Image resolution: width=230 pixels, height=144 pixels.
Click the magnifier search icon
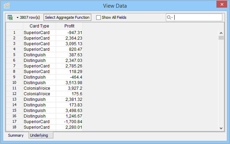169,17
